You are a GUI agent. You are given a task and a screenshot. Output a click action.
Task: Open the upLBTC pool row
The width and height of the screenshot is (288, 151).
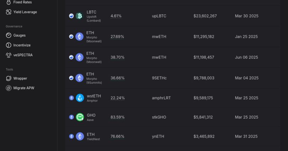click(159, 16)
